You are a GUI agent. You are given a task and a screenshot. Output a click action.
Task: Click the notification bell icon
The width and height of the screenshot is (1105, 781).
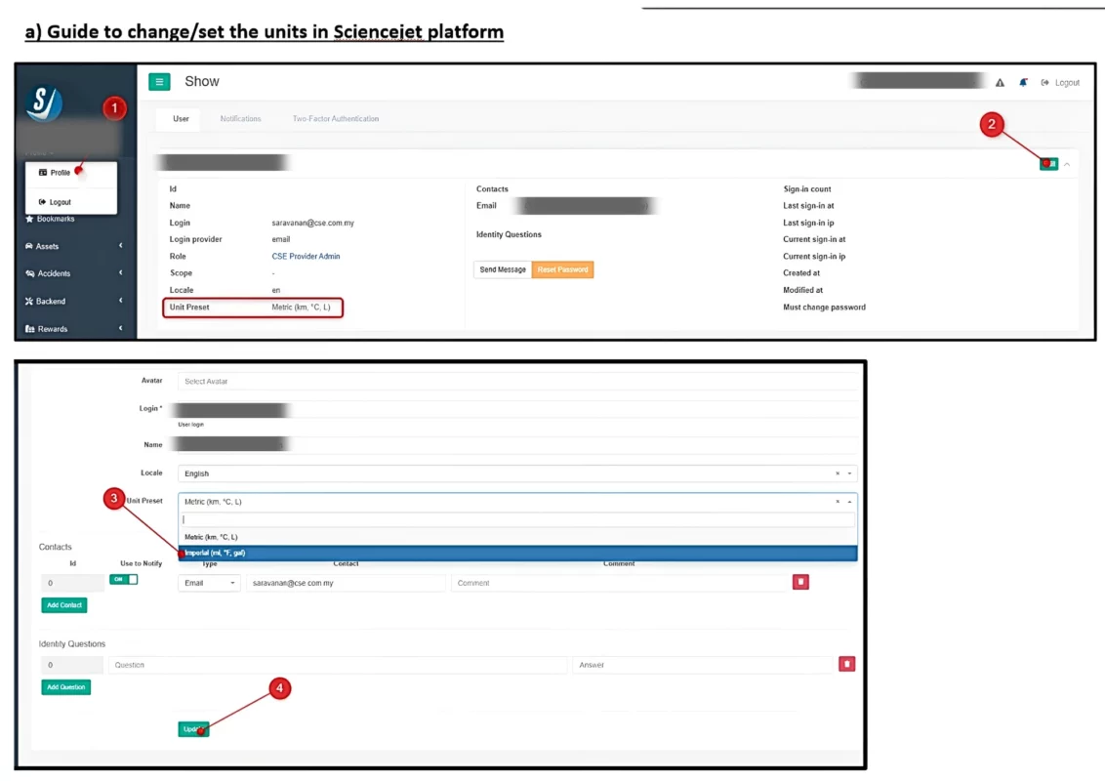pyautogui.click(x=1023, y=83)
